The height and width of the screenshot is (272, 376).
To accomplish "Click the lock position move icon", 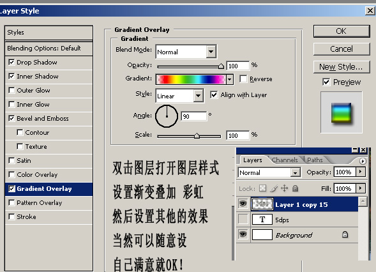I will tap(285, 188).
